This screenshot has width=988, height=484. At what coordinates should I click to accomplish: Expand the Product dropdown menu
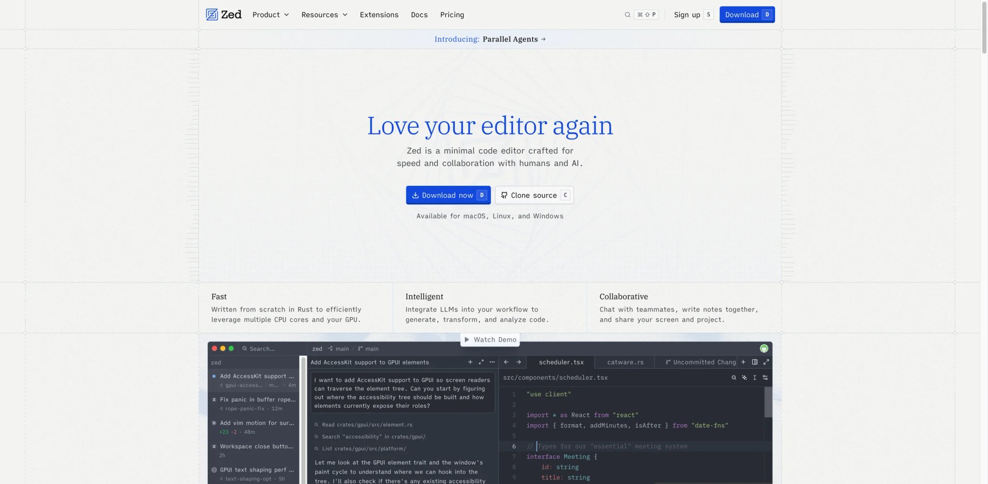271,14
